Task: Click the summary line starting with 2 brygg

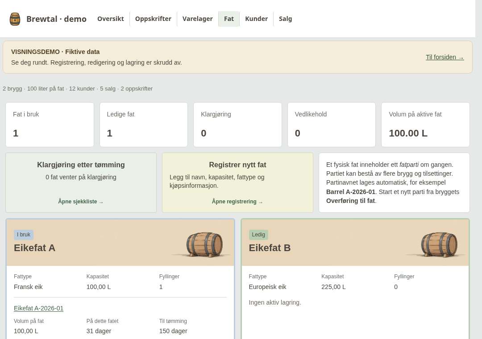Action: point(78,88)
